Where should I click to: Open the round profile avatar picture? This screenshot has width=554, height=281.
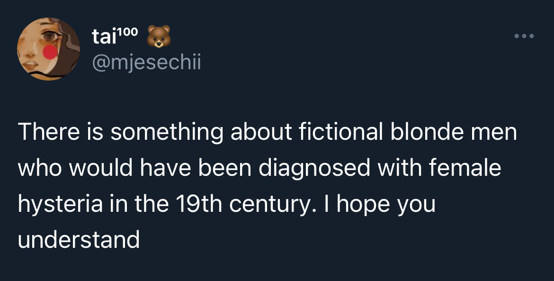48,49
